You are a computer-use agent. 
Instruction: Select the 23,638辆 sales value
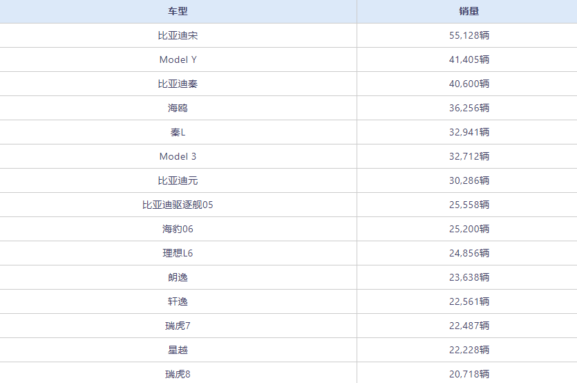469,277
